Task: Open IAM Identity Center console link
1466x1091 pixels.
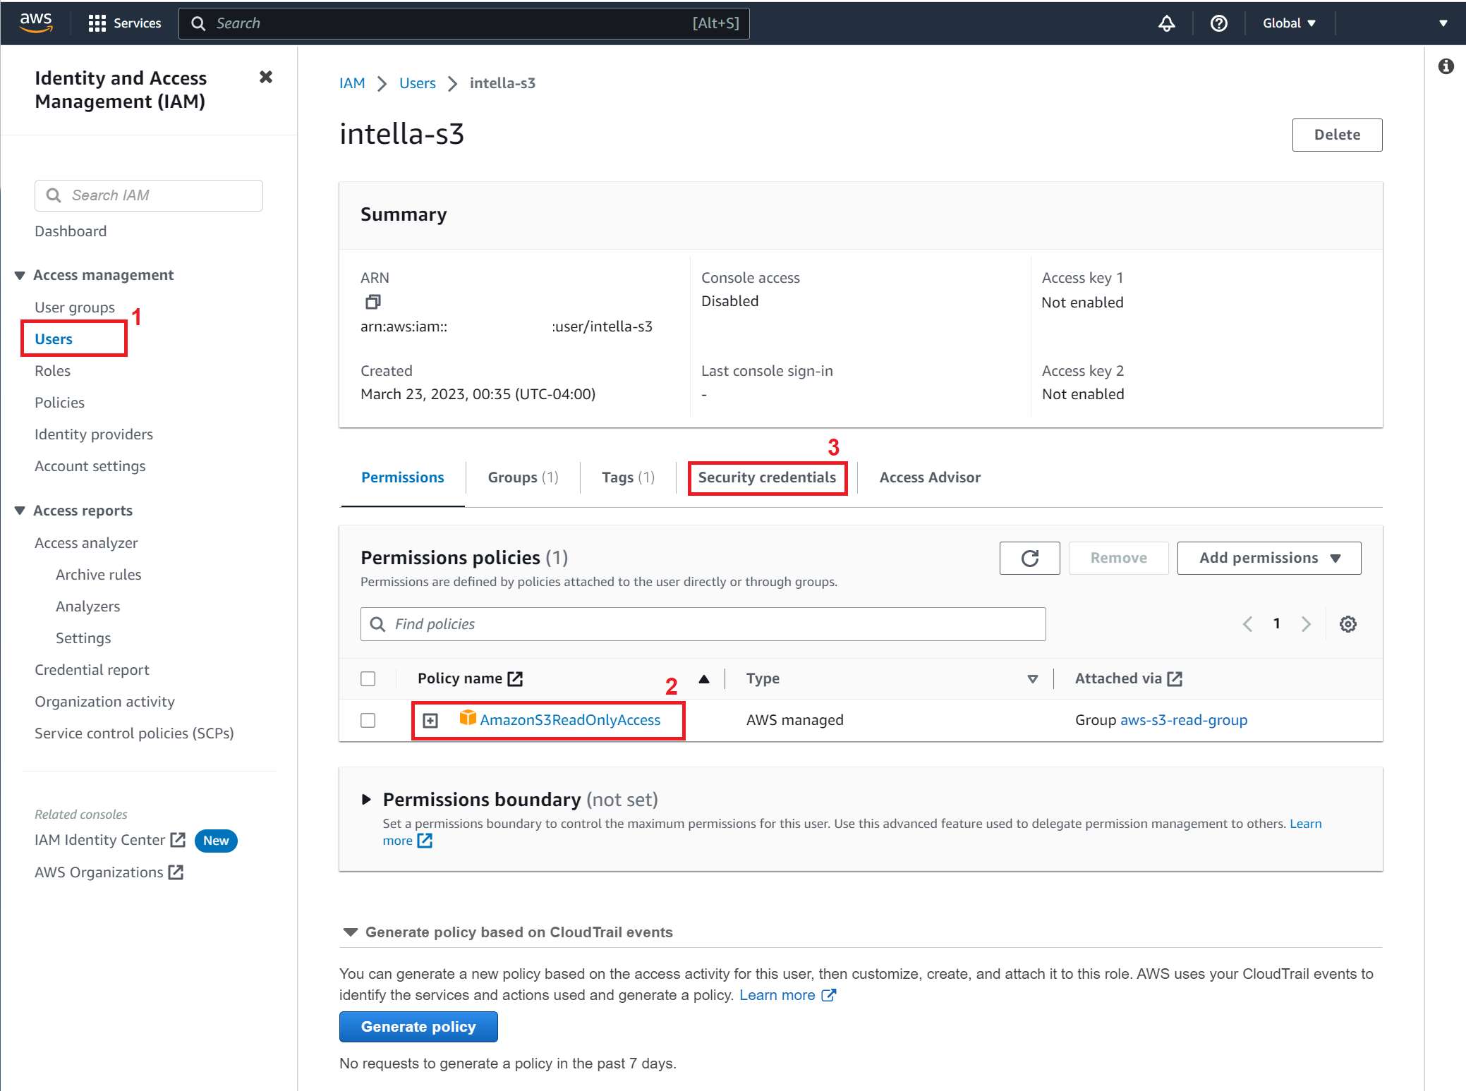Action: pyautogui.click(x=109, y=840)
